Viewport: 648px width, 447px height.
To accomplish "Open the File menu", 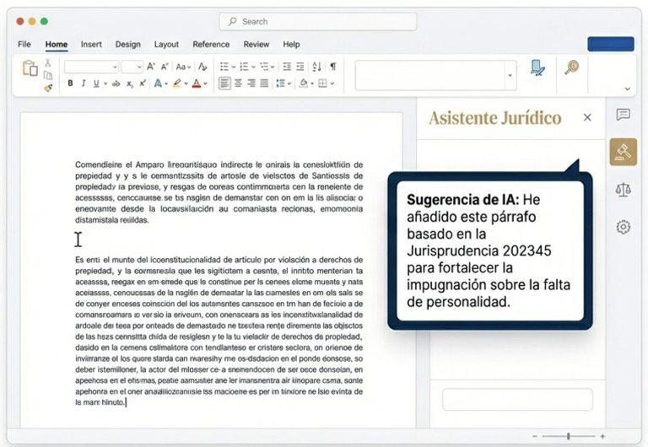I will [24, 44].
